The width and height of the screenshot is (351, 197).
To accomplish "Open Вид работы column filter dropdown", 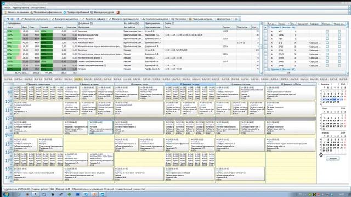I will (x=143, y=27).
